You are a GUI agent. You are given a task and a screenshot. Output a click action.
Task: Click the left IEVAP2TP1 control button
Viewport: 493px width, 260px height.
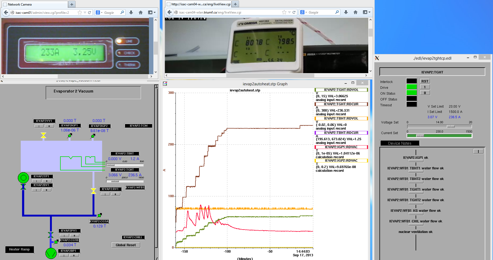[x=37, y=181]
